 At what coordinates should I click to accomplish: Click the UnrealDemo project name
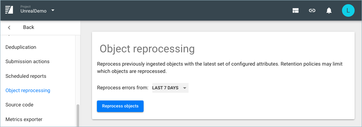33,11
